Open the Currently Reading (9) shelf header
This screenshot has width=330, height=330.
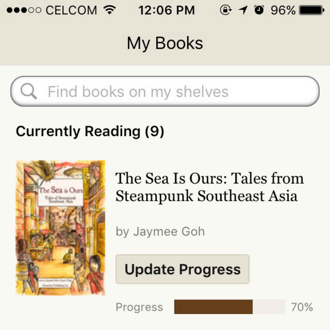[90, 131]
